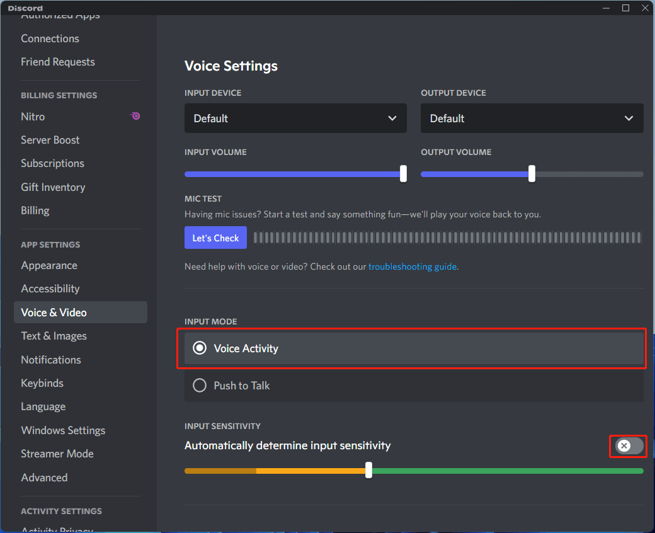The image size is (655, 533).
Task: Click the 'APP SETTINGS' sidebar header
Action: click(x=50, y=245)
